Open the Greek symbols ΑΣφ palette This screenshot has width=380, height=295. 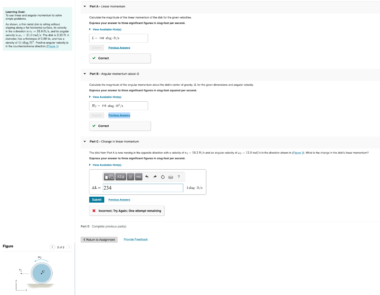point(121,177)
